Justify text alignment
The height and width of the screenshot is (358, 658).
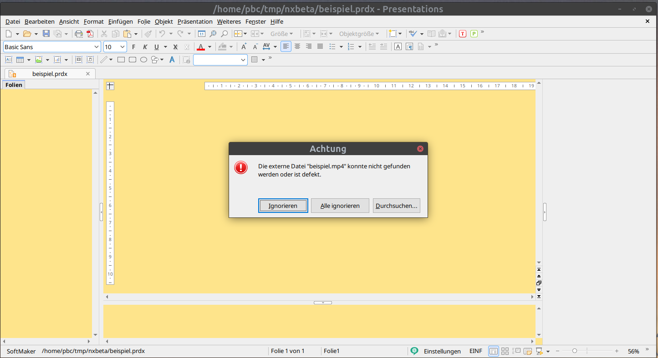pos(320,46)
